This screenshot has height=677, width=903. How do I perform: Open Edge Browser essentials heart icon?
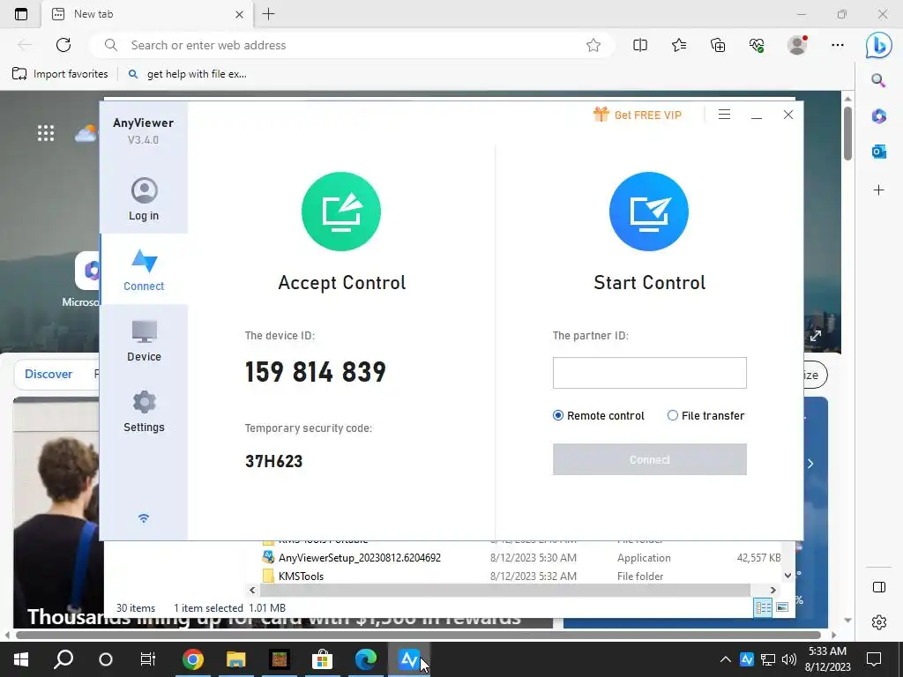[757, 45]
